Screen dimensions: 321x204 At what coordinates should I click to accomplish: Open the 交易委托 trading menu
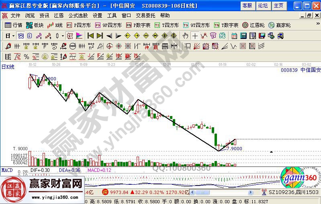(145, 15)
